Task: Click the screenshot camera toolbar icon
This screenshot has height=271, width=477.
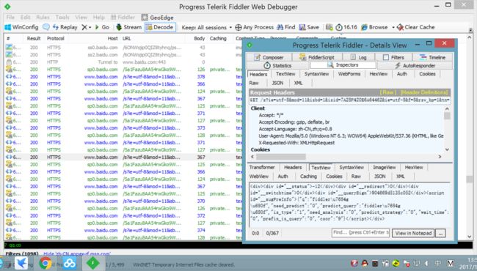Action: coord(329,27)
